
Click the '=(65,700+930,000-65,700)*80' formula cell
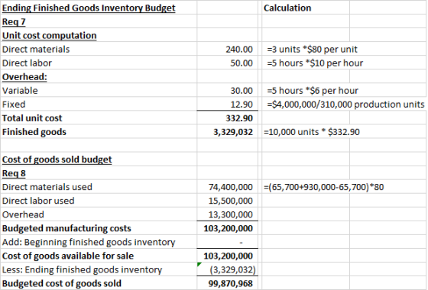[x=324, y=187]
